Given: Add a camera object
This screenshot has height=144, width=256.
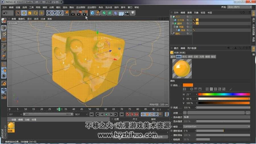Looking at the screenshot, I should click(x=127, y=13).
